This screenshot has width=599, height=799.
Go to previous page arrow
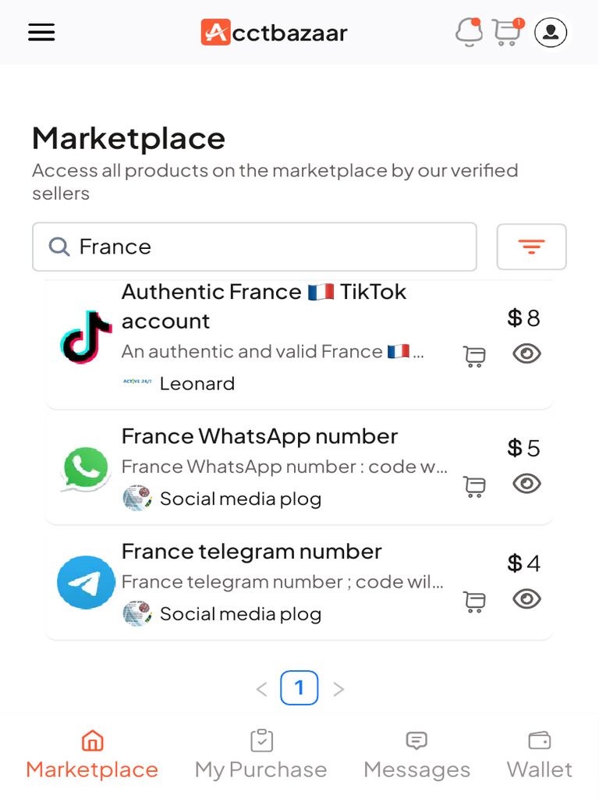coord(262,689)
